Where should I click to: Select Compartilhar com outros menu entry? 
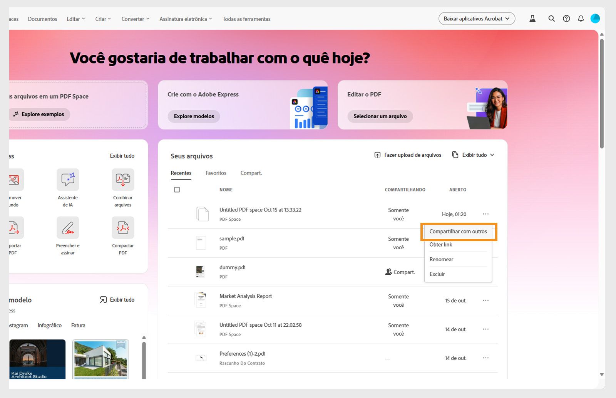tap(458, 232)
